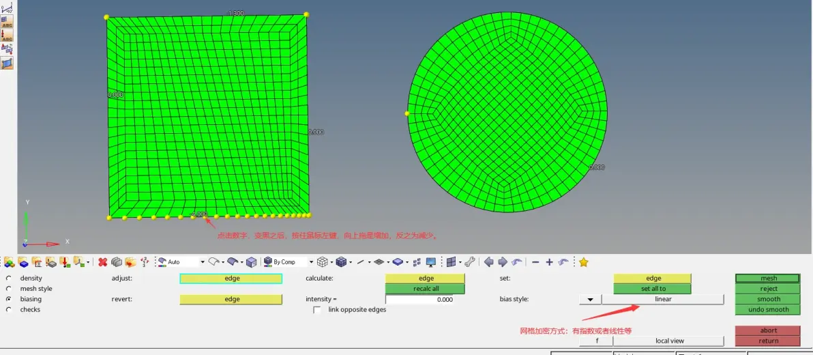Select the density radio button
This screenshot has width=813, height=355.
coord(8,278)
